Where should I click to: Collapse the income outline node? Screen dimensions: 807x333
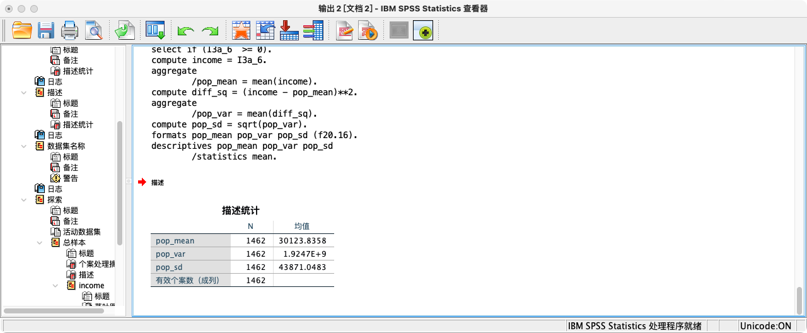coord(55,286)
